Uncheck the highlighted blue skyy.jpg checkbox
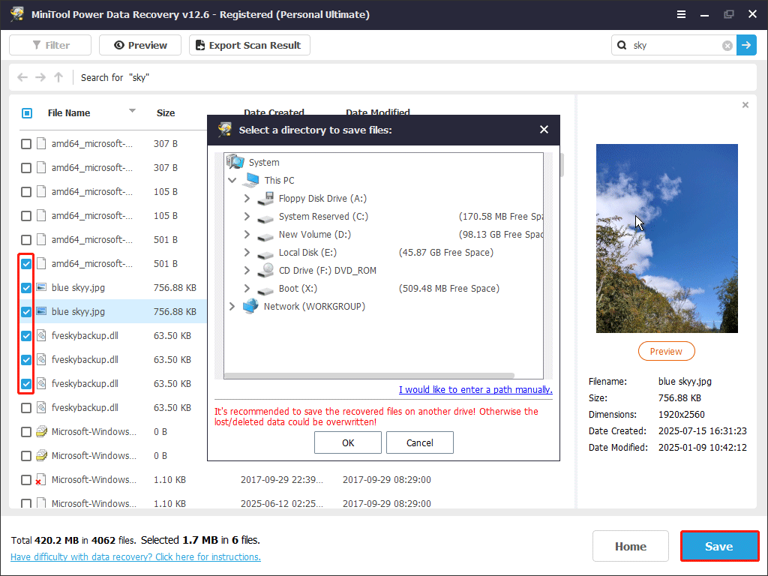The image size is (768, 576). click(x=26, y=312)
